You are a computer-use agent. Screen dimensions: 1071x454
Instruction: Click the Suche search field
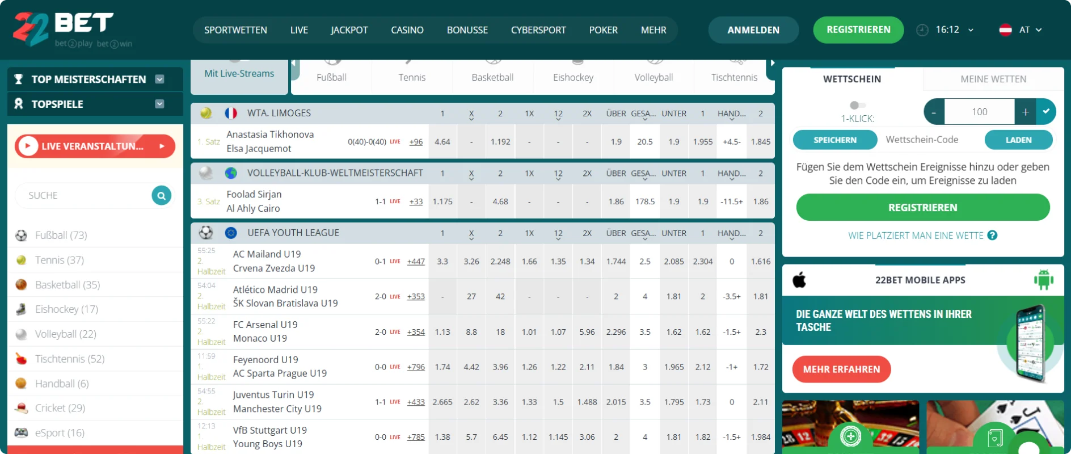[84, 195]
